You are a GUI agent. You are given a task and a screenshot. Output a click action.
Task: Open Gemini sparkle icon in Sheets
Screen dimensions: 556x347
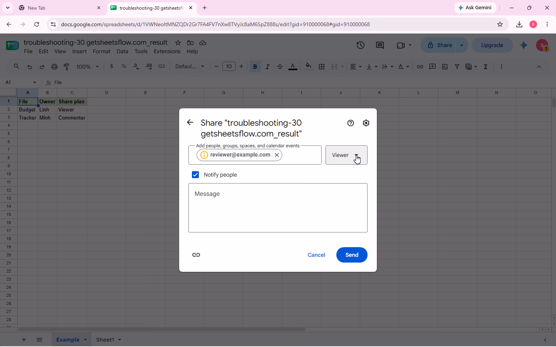[524, 45]
